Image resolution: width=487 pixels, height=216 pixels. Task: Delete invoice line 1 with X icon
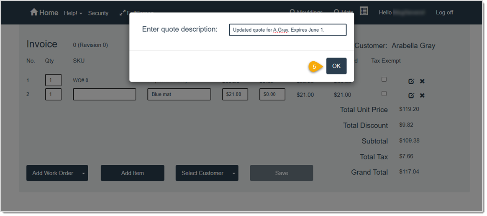click(422, 81)
